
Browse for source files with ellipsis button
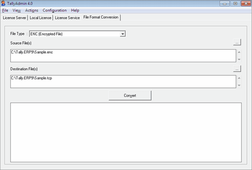pos(237,42)
